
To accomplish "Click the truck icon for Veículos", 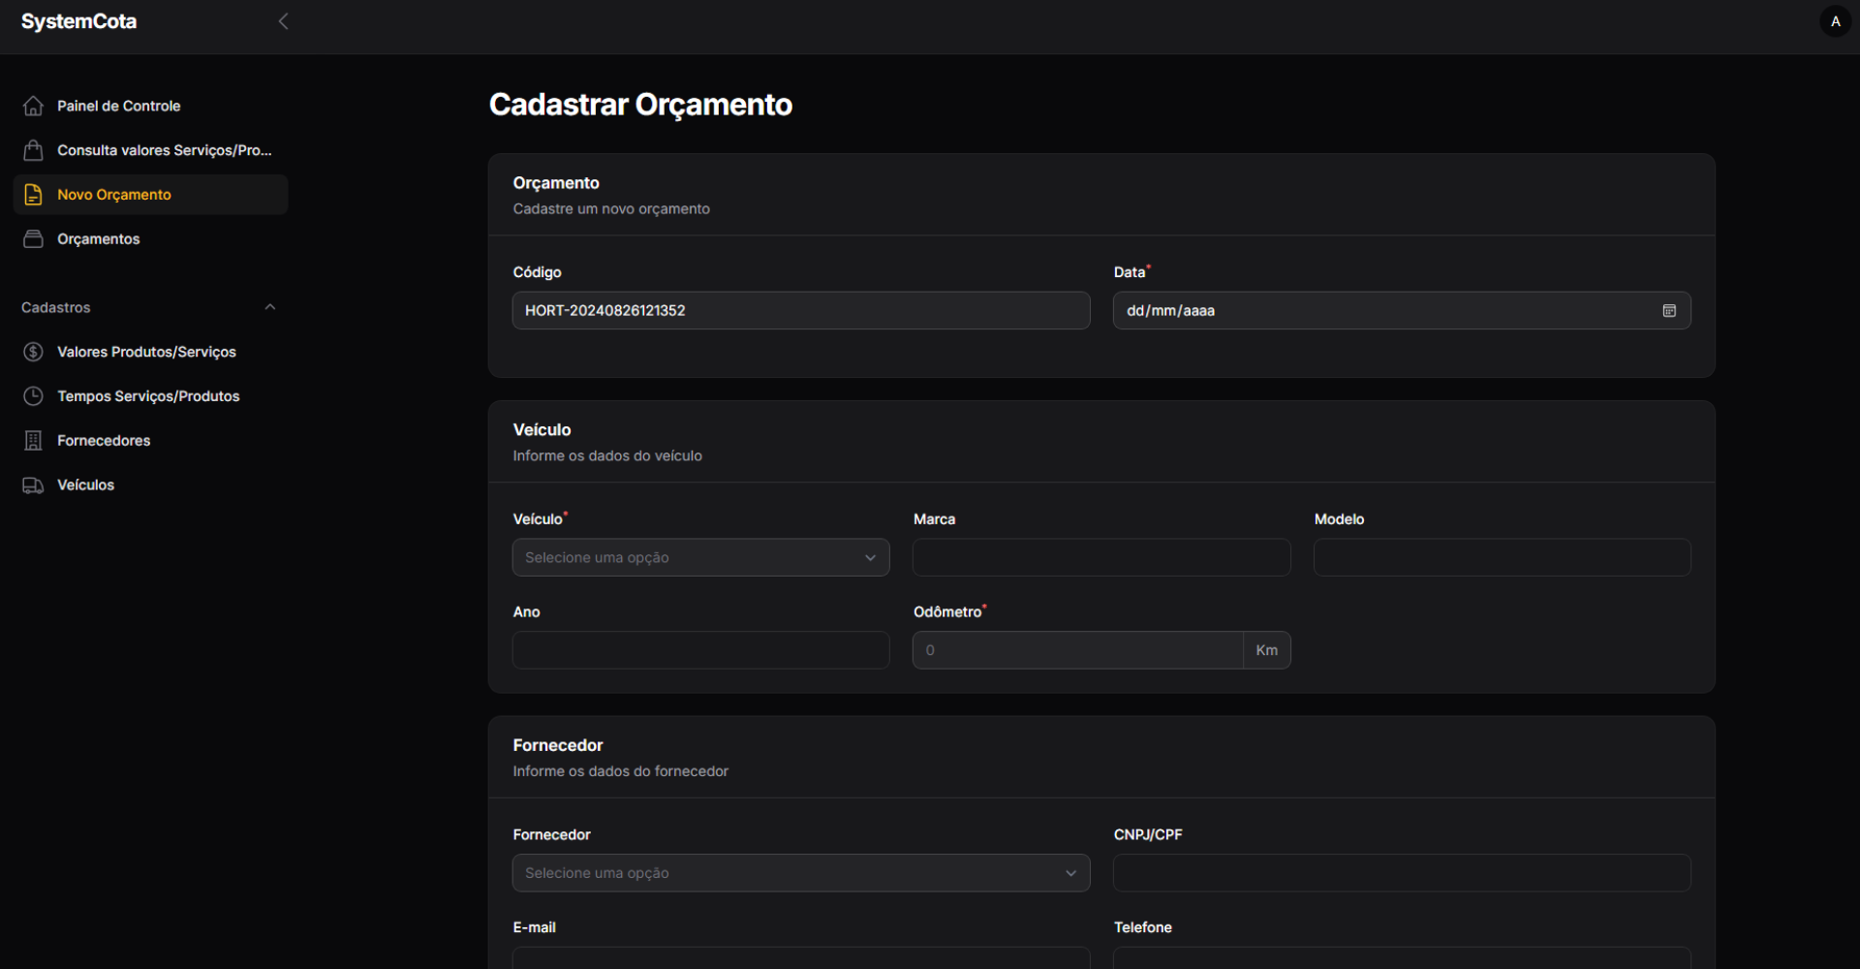I will pos(33,485).
